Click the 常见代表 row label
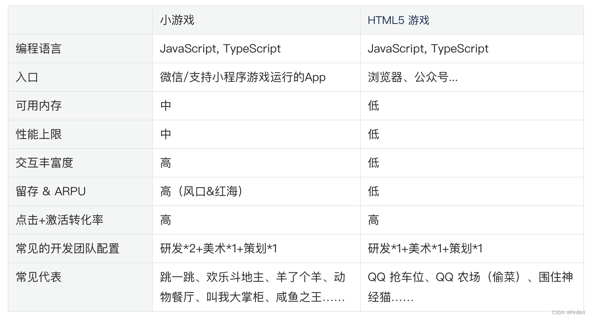The height and width of the screenshot is (318, 591). pos(39,277)
